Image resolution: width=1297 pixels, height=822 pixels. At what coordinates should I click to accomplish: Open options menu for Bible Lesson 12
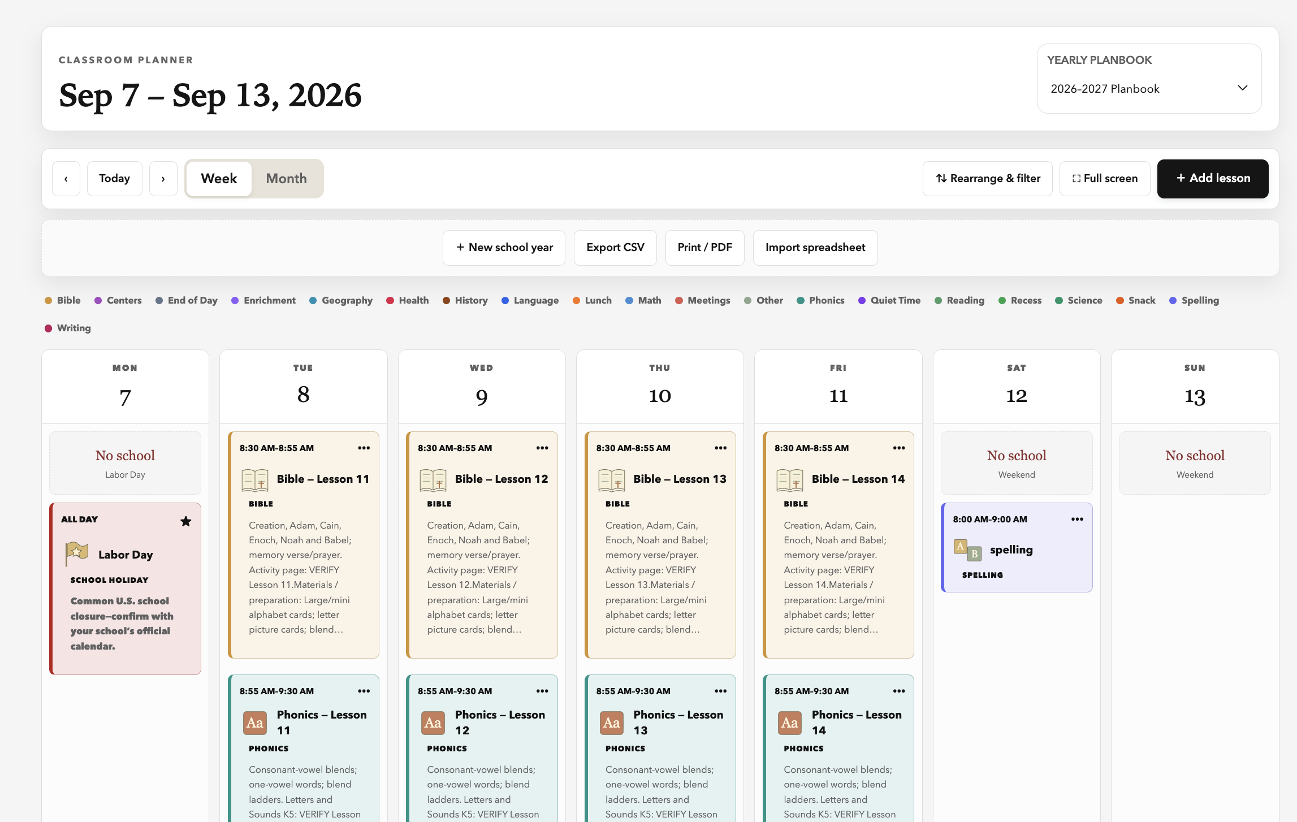pos(542,448)
